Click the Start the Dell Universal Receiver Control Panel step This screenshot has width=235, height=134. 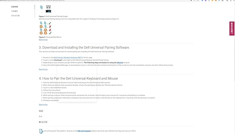pyautogui.click(x=77, y=83)
